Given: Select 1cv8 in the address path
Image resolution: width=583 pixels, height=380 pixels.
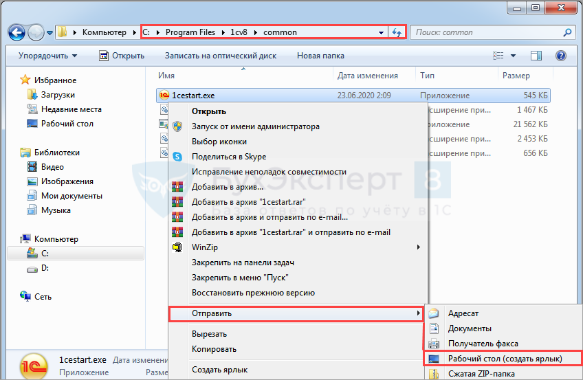Looking at the screenshot, I should coord(239,32).
